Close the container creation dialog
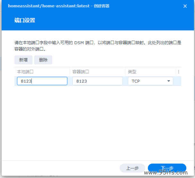Image resolution: width=195 pixels, height=178 pixels. pos(185,6)
